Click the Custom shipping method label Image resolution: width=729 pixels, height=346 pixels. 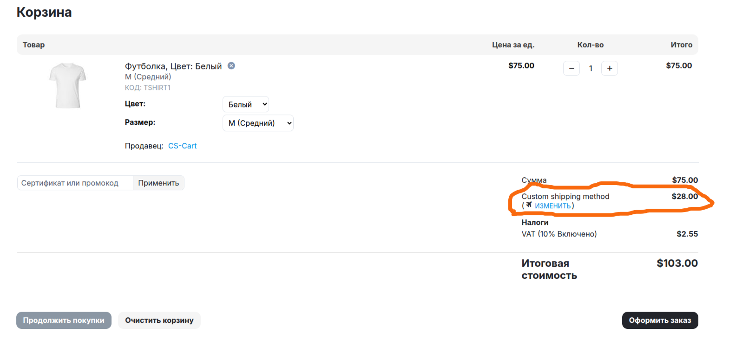coord(565,196)
